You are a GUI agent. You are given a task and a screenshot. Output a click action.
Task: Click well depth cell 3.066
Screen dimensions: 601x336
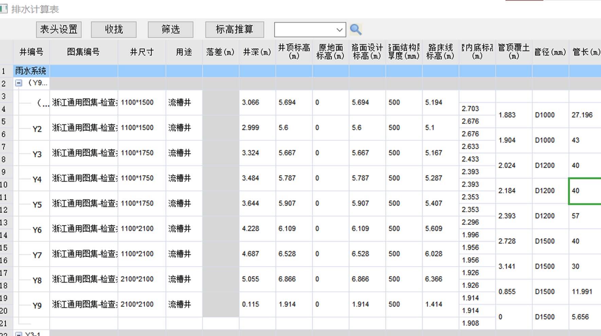(257, 102)
